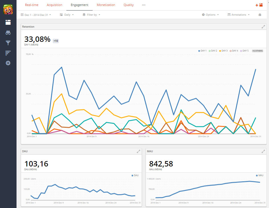Viewport: 269px width, 208px height.
Task: Expand the Retention widget fullscreen
Action: [263, 27]
